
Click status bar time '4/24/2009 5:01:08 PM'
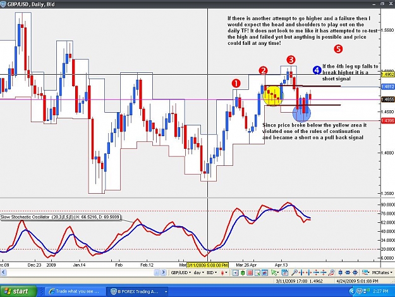pyautogui.click(x=357, y=281)
